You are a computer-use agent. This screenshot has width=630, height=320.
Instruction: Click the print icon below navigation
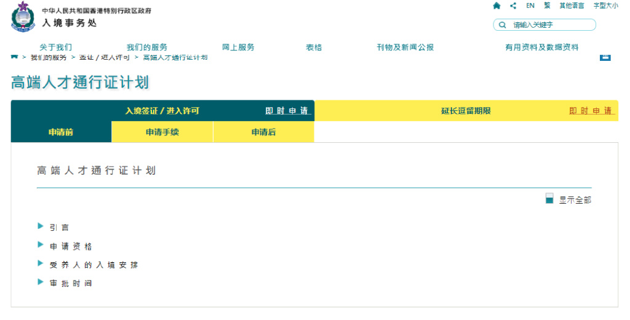point(605,57)
